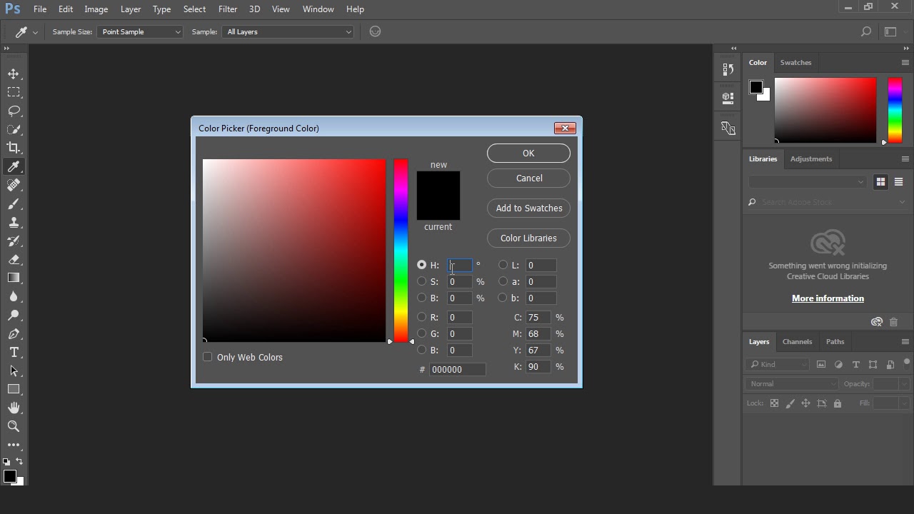This screenshot has width=914, height=514.
Task: Select the History Brush tool
Action: 14,241
